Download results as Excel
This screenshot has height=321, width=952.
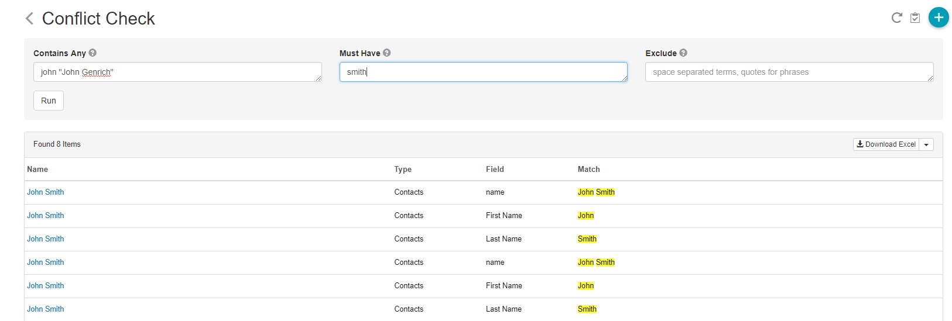pos(886,144)
